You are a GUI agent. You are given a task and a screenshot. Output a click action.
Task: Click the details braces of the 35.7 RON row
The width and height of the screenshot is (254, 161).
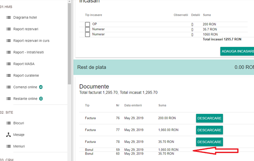(192, 30)
